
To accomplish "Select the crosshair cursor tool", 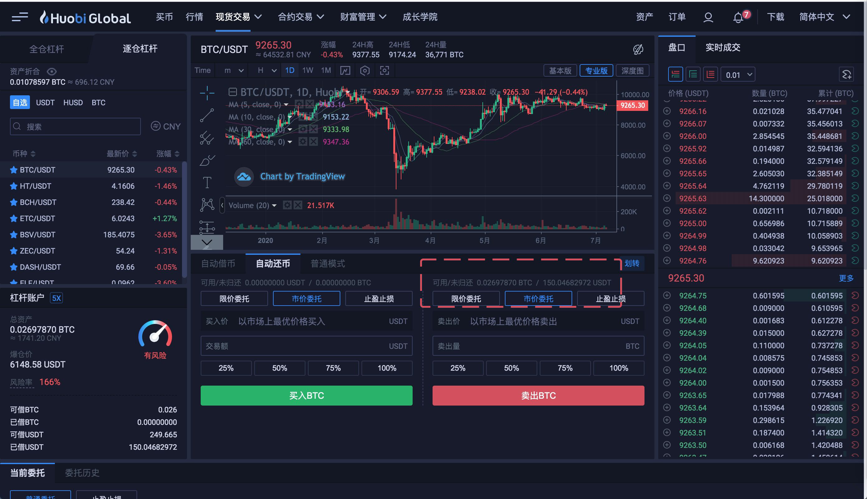I will (x=207, y=93).
